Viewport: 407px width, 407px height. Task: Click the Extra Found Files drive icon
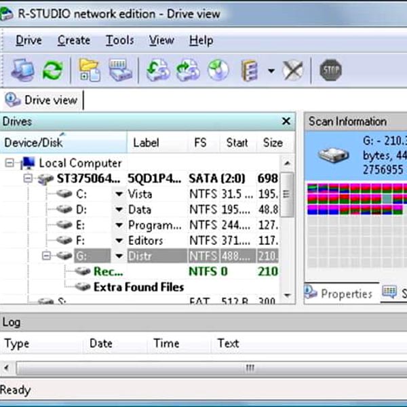pos(83,287)
